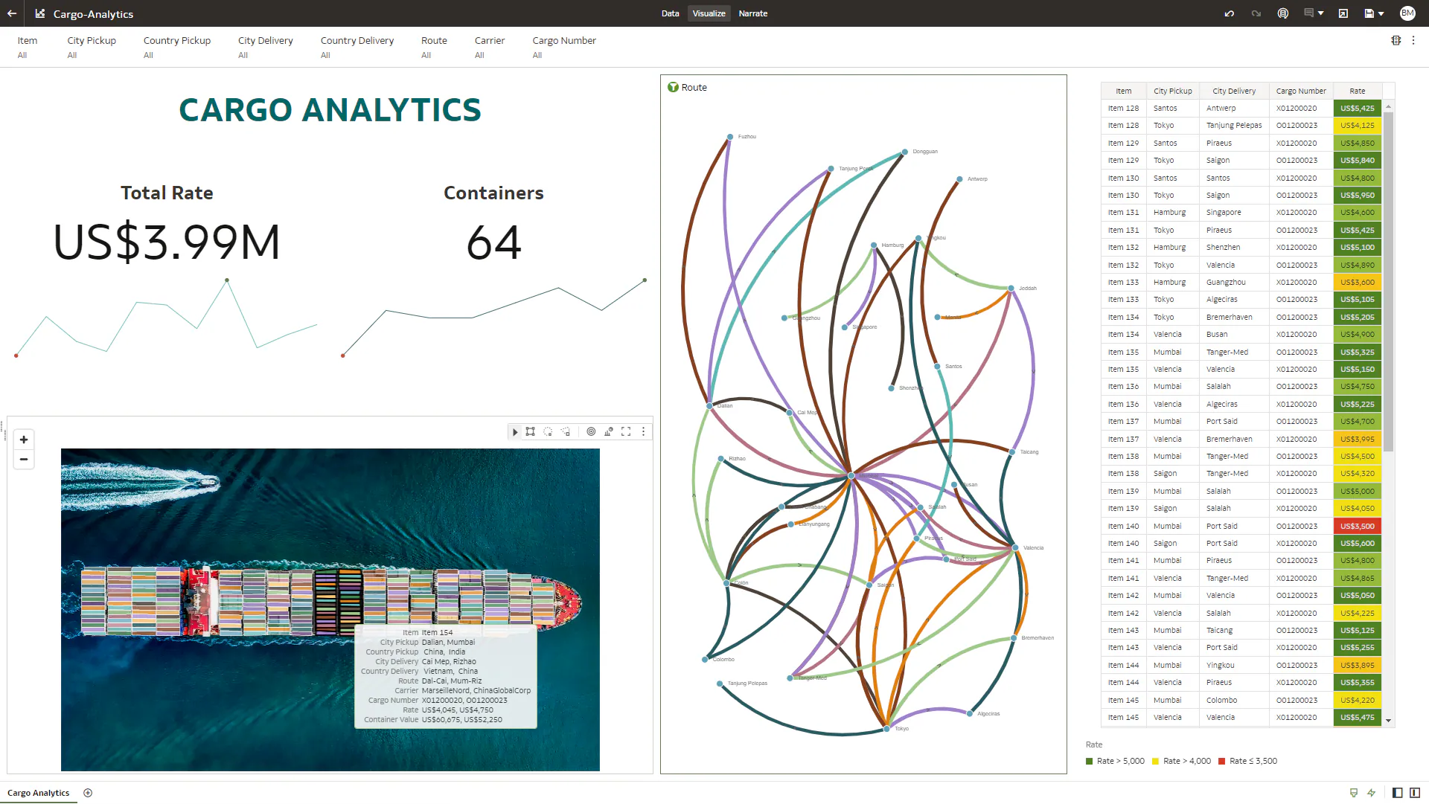Switch to the Narrate tab
Viewport: 1429px width, 804px height.
pos(752,13)
